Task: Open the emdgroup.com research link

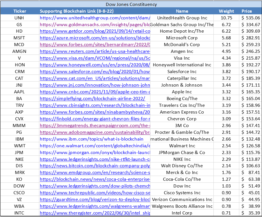Action: tap(95, 173)
